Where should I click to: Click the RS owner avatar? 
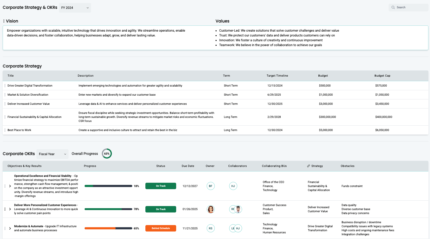click(210, 229)
